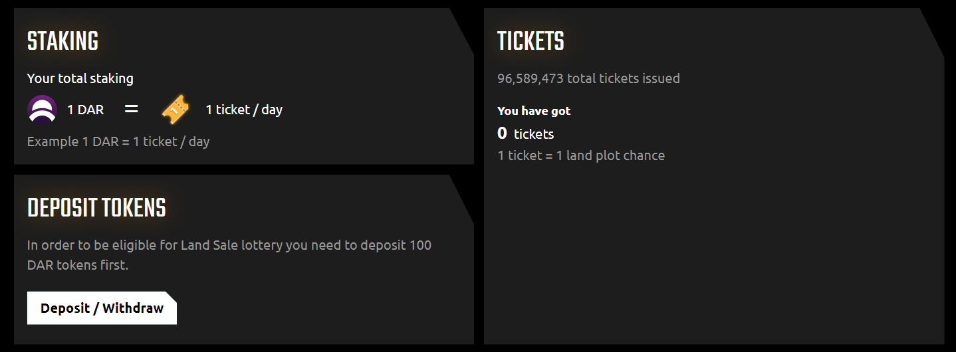Click the equals sign between DAR and ticket
Viewport: 956px width, 352px height.
(131, 108)
